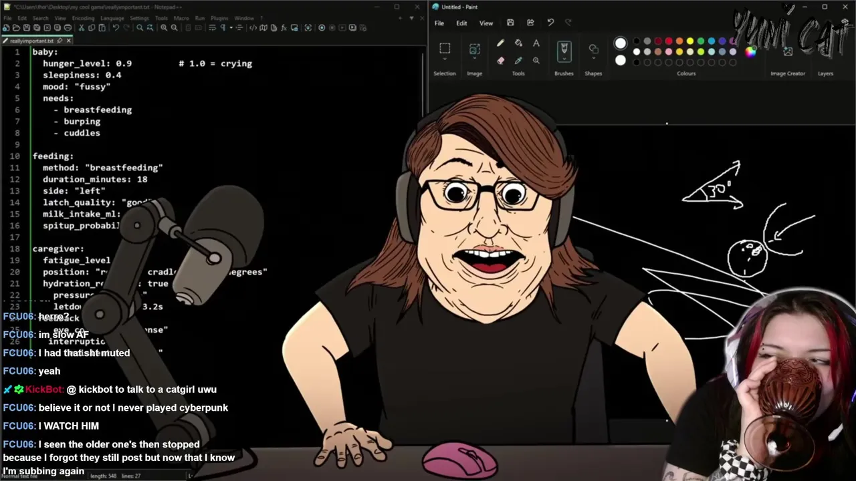Viewport: 856px width, 481px height.
Task: Click the Save icon in Notepad++ toolbar
Action: pyautogui.click(x=27, y=27)
